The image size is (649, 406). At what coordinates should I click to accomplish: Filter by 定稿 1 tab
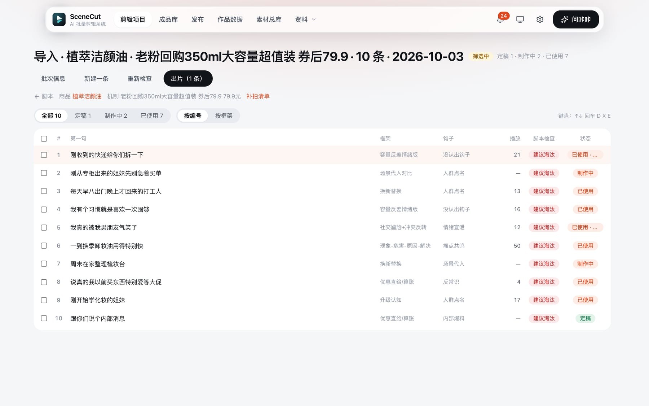83,116
